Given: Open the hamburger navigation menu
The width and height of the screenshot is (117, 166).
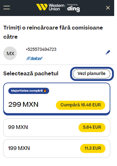Looking at the screenshot, I should pyautogui.click(x=7, y=8).
